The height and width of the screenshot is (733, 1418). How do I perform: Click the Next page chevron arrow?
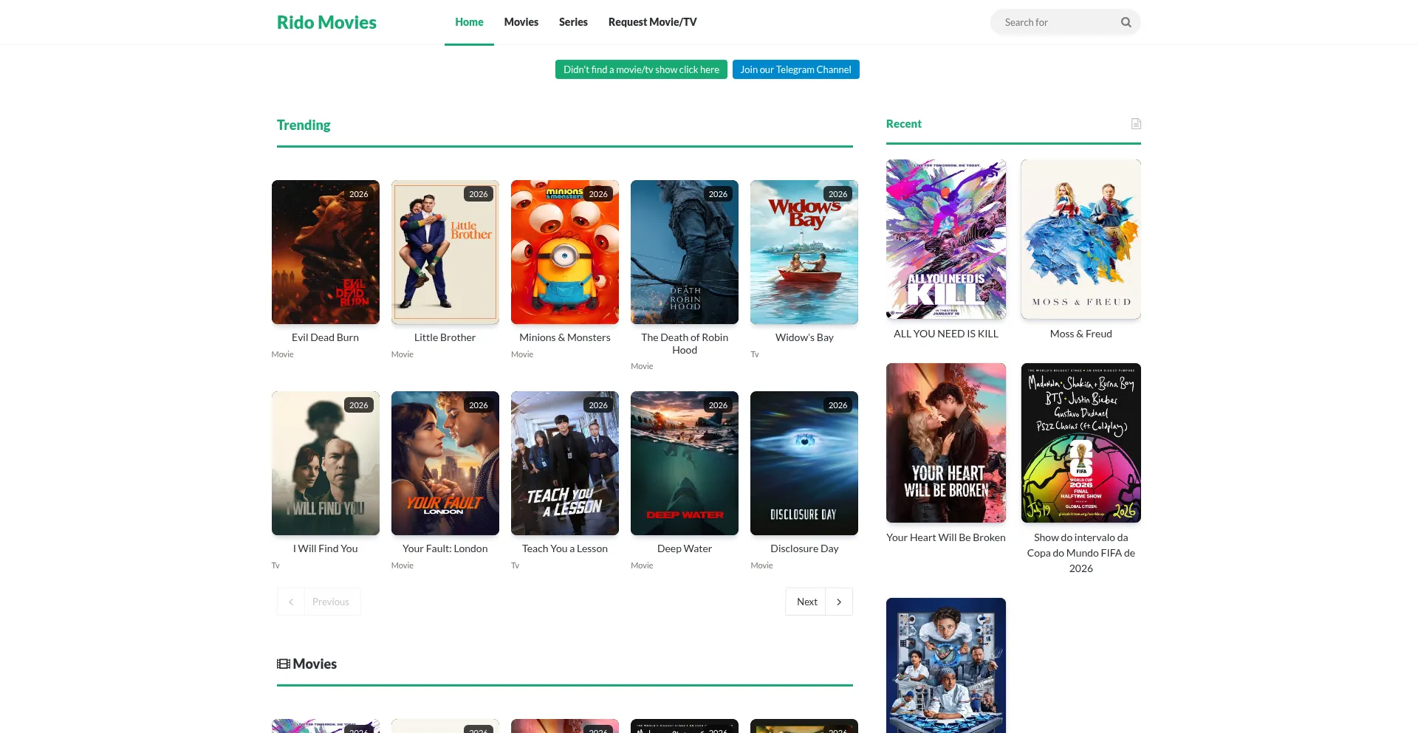[x=839, y=602]
